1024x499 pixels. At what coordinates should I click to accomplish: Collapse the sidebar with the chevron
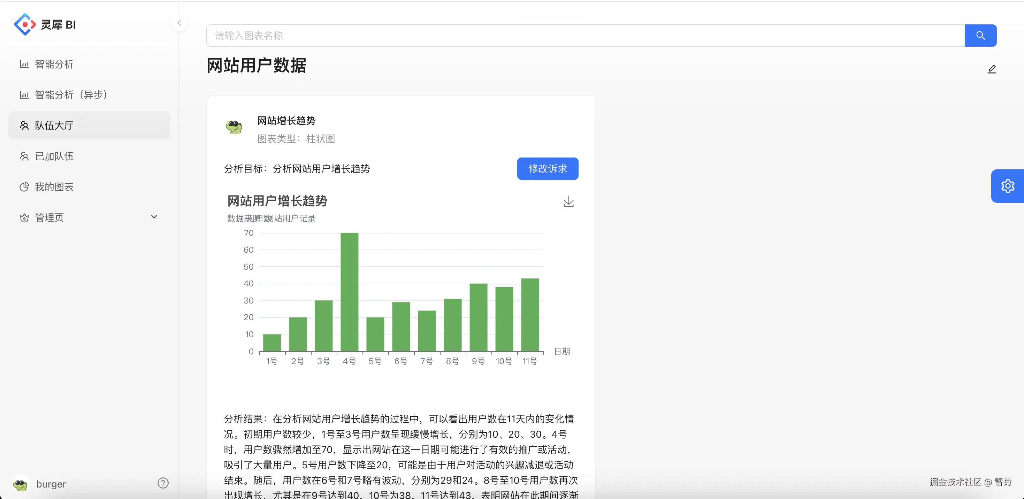coord(179,23)
